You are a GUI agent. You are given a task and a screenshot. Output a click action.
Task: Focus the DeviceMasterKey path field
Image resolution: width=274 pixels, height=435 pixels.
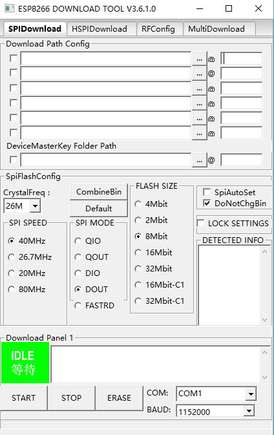tap(106, 160)
